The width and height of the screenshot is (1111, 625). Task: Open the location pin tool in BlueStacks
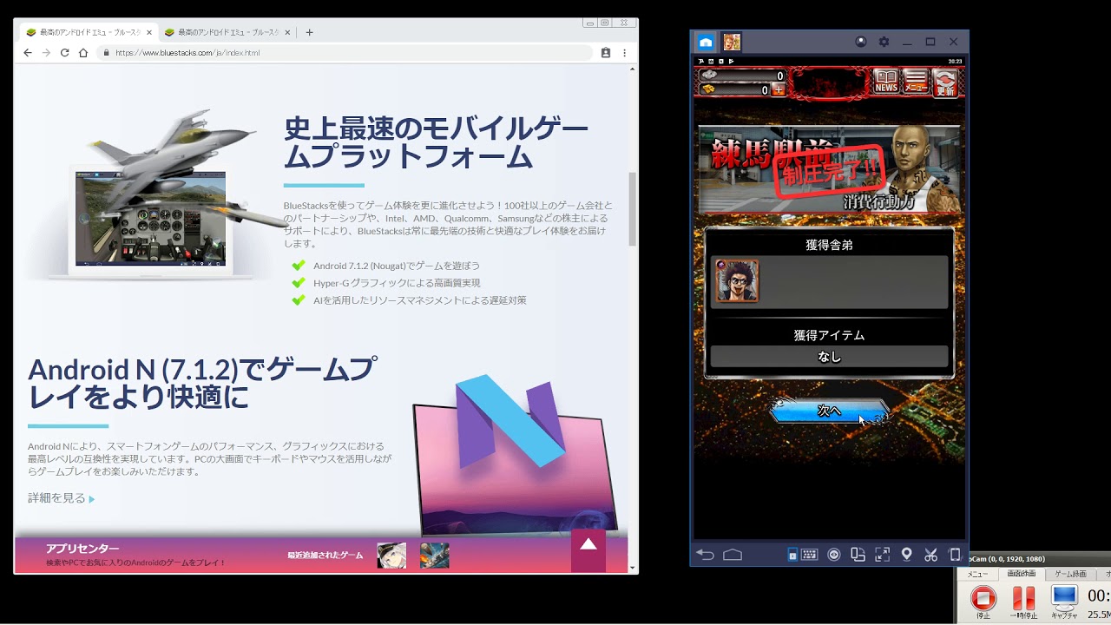[907, 555]
